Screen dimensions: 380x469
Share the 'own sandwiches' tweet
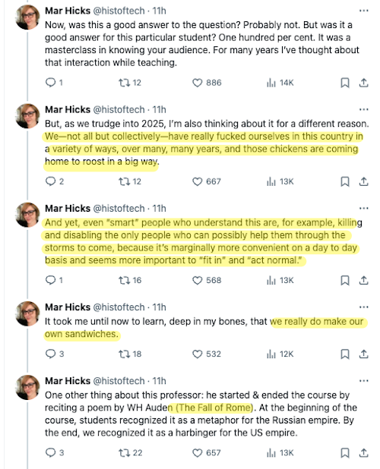363,354
